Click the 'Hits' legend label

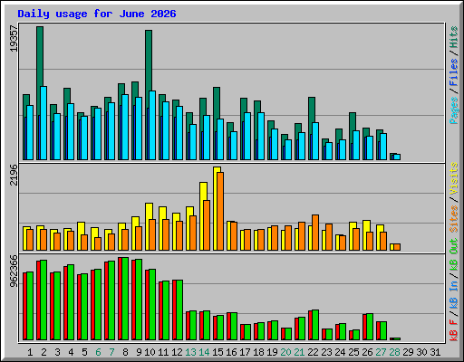pos(454,37)
